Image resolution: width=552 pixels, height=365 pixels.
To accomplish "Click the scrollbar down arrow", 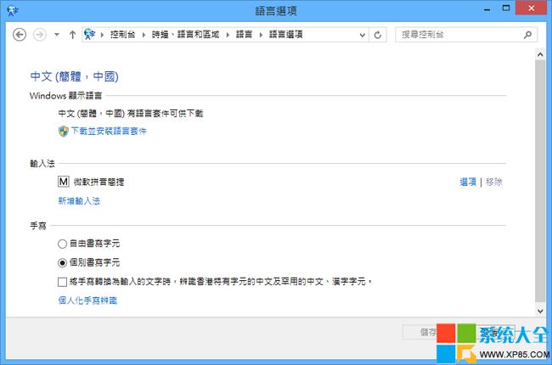I will click(540, 312).
